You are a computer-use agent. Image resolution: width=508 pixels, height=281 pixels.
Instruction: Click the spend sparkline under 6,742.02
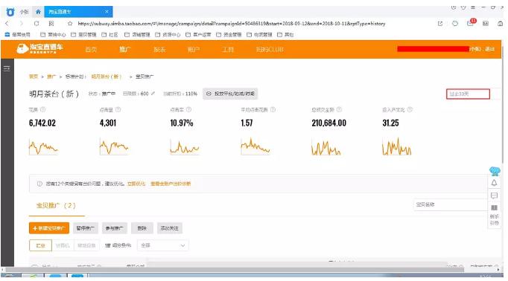[43, 147]
